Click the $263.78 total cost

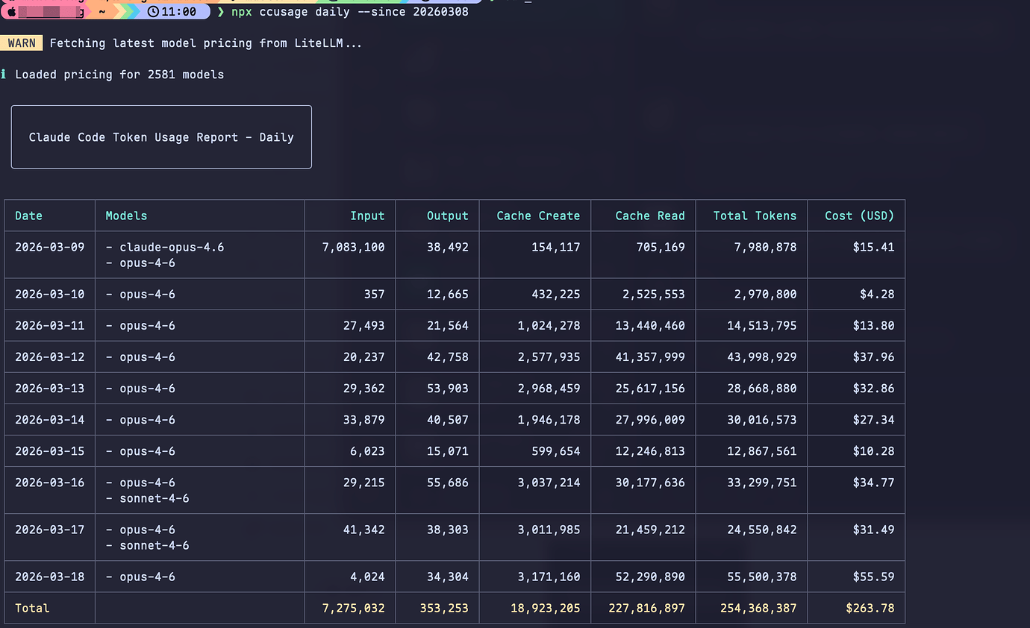pos(870,608)
